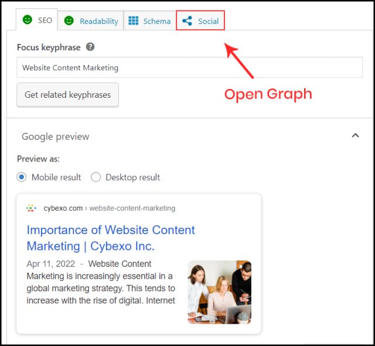Click the Focus keyphrase label

click(49, 47)
